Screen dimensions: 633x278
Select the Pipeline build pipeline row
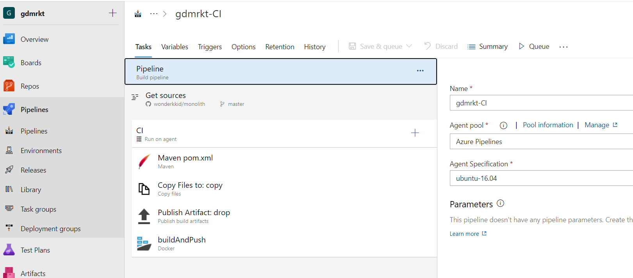coord(281,71)
